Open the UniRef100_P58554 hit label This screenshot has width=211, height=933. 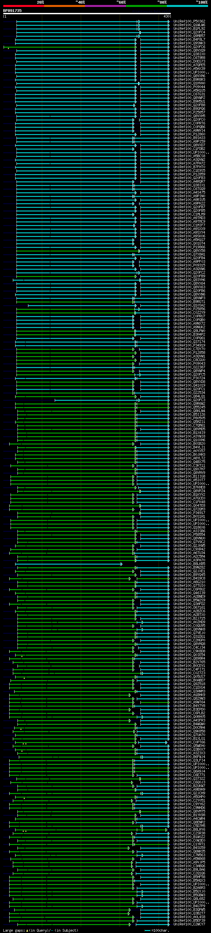coord(189,535)
